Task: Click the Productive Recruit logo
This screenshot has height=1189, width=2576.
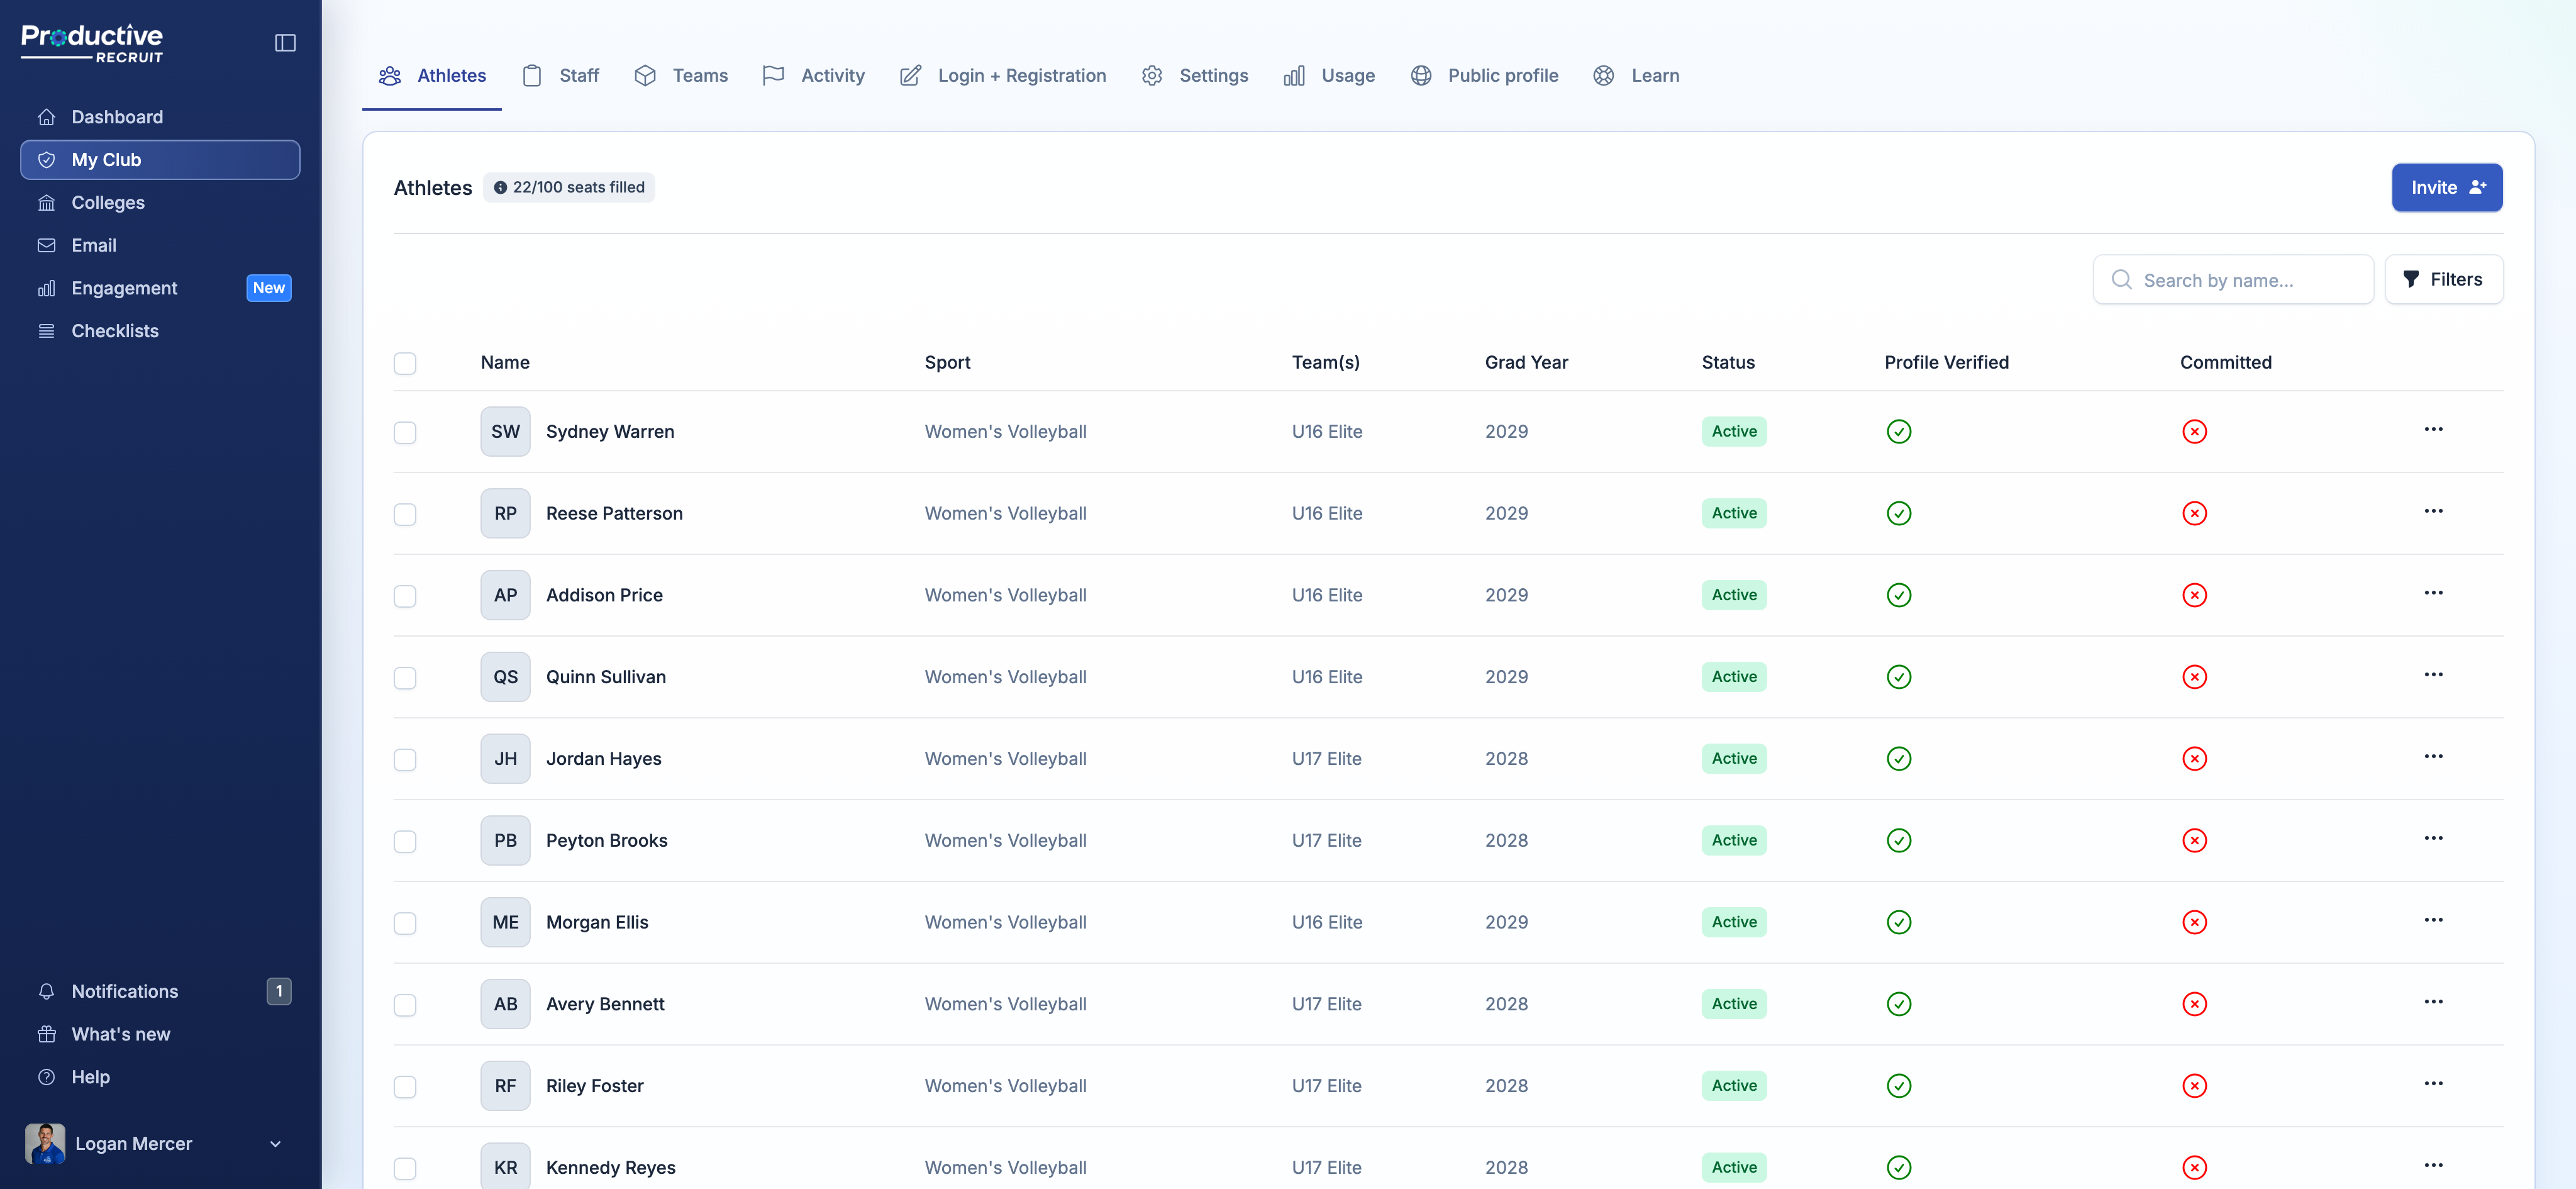Action: click(92, 43)
